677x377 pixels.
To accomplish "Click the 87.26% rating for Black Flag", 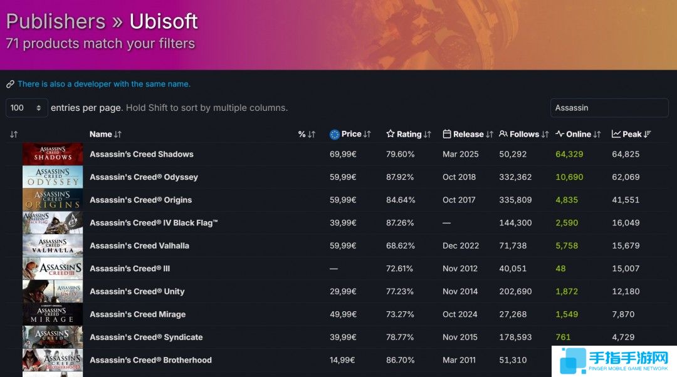I will (400, 222).
